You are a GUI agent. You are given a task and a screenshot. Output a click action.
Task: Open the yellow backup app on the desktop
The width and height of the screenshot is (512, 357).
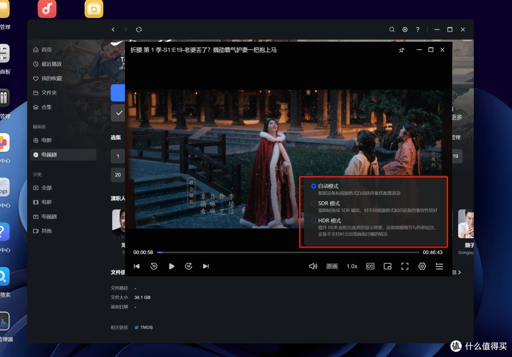tap(94, 9)
